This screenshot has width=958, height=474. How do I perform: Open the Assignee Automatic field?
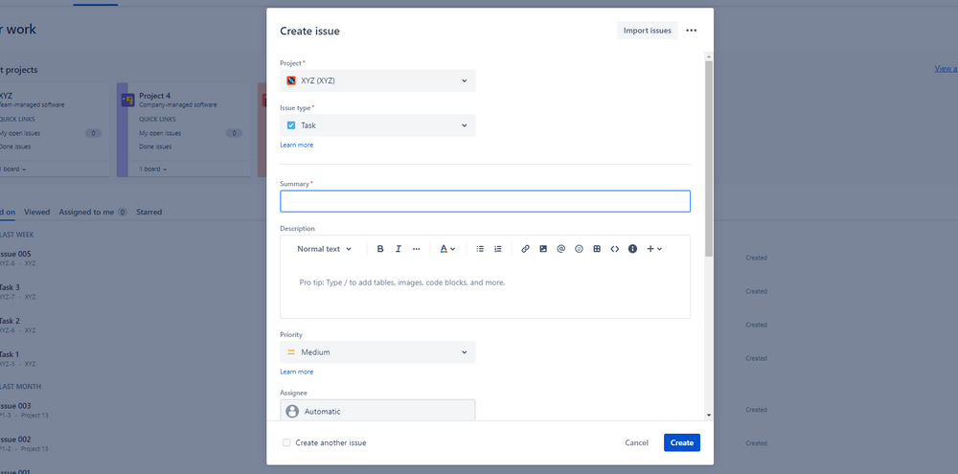tap(377, 411)
